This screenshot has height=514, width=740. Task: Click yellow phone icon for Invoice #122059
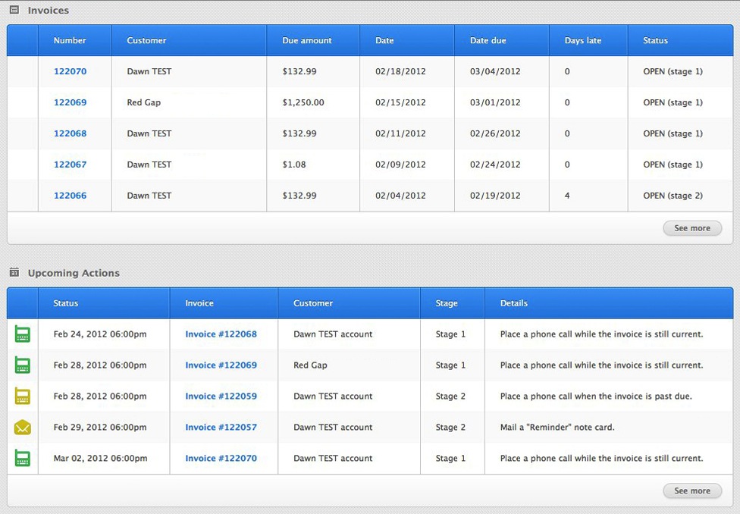click(x=23, y=396)
